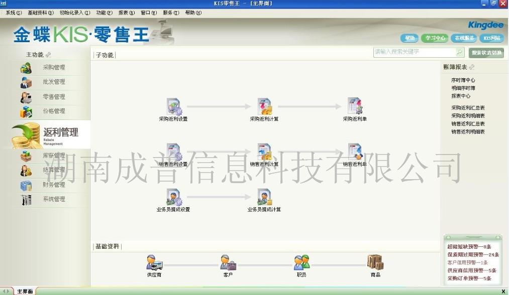The width and height of the screenshot is (509, 295).
Task: Open 职员 basic data icon
Action: click(x=301, y=262)
